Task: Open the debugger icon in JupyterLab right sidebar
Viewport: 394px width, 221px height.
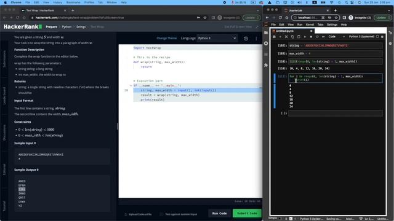Action: (x=390, y=44)
